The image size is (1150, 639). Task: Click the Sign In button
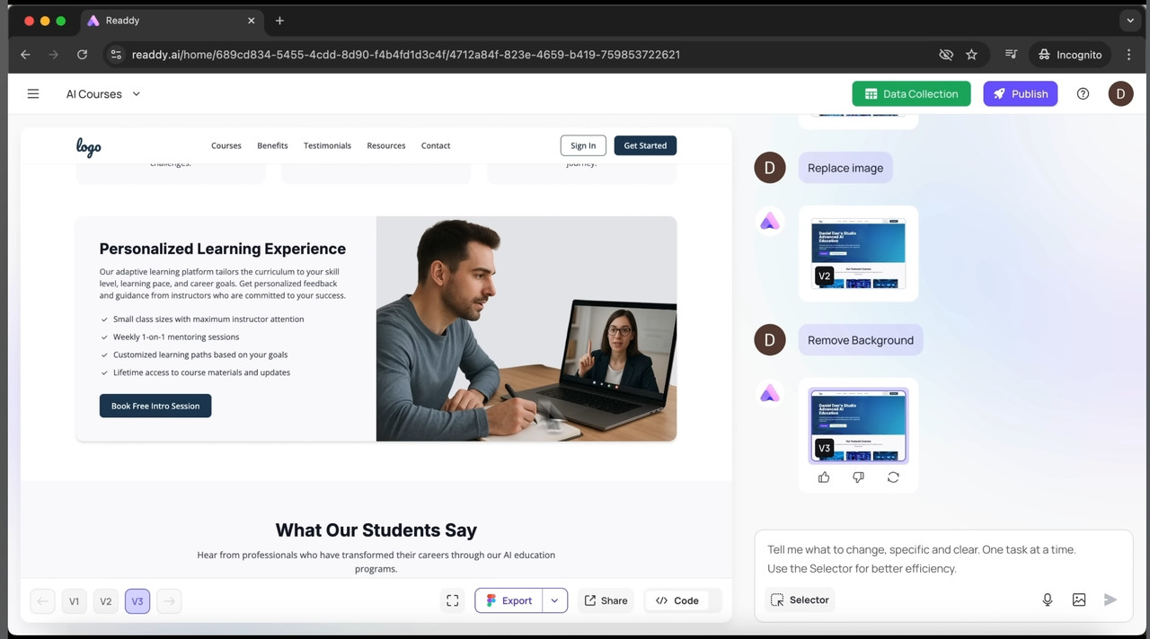[583, 145]
